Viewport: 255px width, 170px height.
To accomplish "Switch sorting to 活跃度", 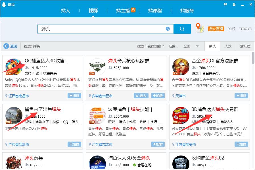I will tap(245, 46).
